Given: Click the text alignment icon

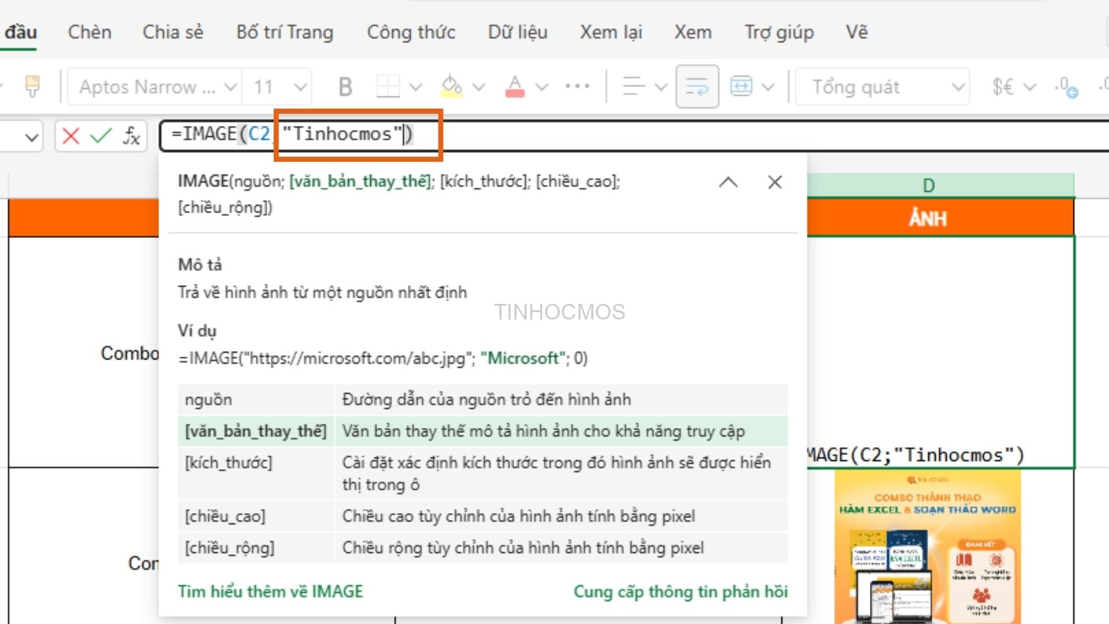Looking at the screenshot, I should click(x=634, y=87).
